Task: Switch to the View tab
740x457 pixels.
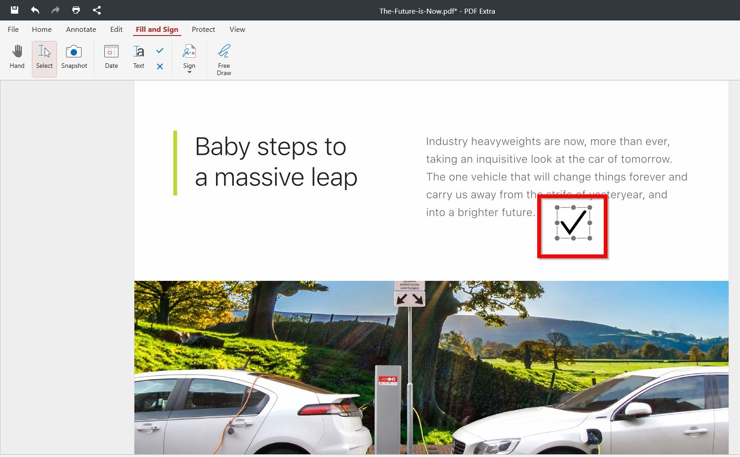Action: pyautogui.click(x=237, y=29)
